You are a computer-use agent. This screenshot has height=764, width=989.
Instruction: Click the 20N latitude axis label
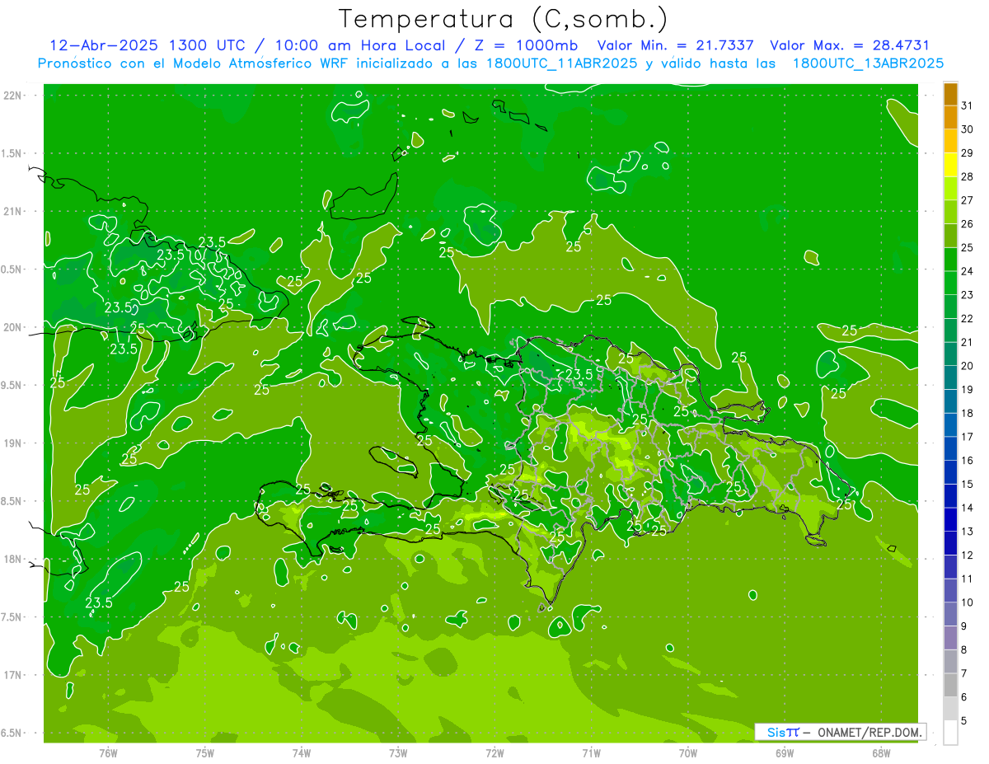tap(13, 327)
